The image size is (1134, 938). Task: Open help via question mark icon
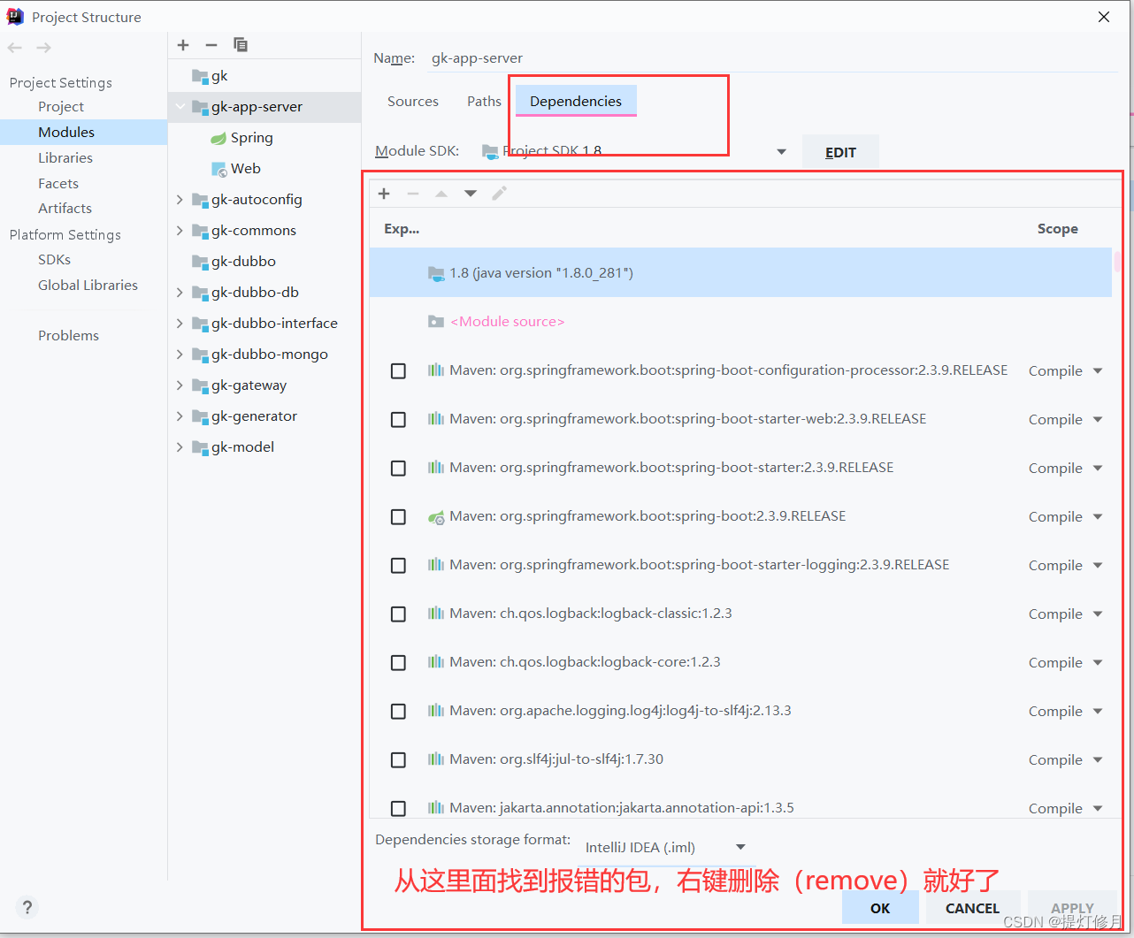click(27, 907)
